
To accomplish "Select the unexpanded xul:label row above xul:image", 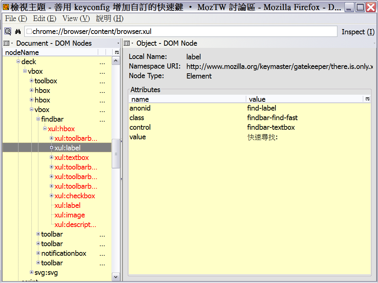I will pyautogui.click(x=57, y=206).
